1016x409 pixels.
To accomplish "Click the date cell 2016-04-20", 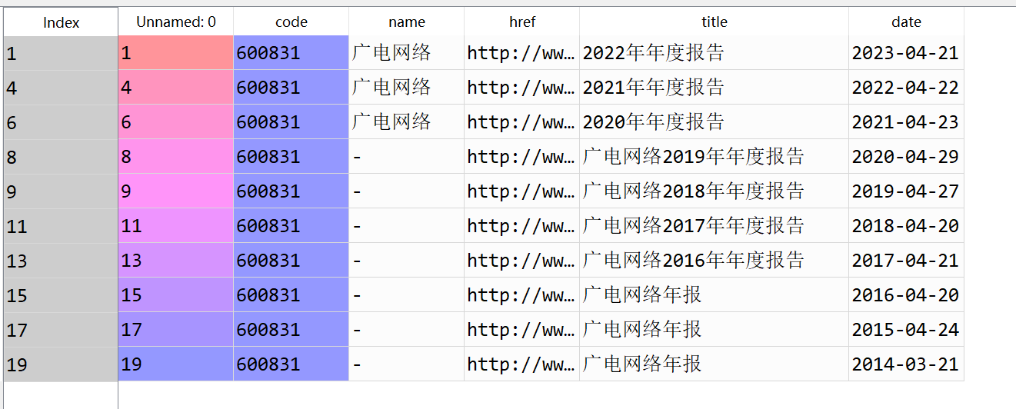I will tap(907, 295).
